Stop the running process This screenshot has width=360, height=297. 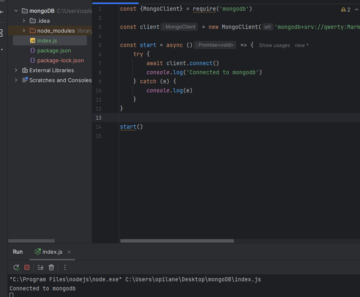click(27, 267)
